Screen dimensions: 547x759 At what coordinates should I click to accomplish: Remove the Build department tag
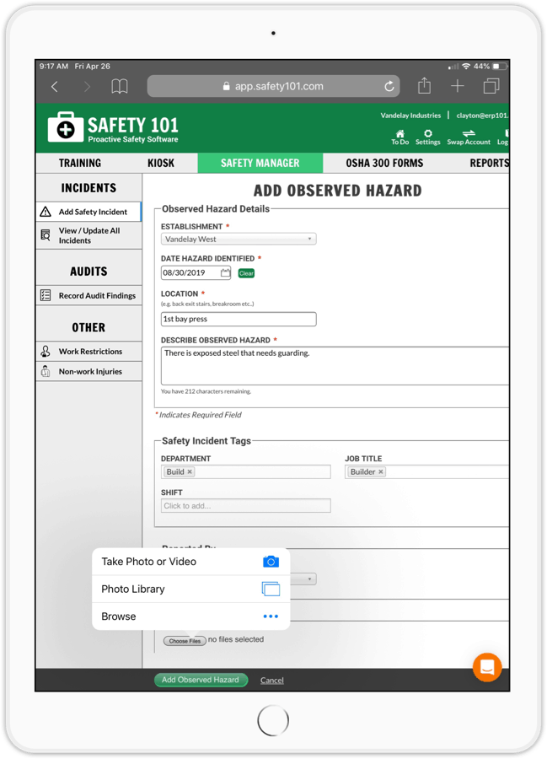190,472
